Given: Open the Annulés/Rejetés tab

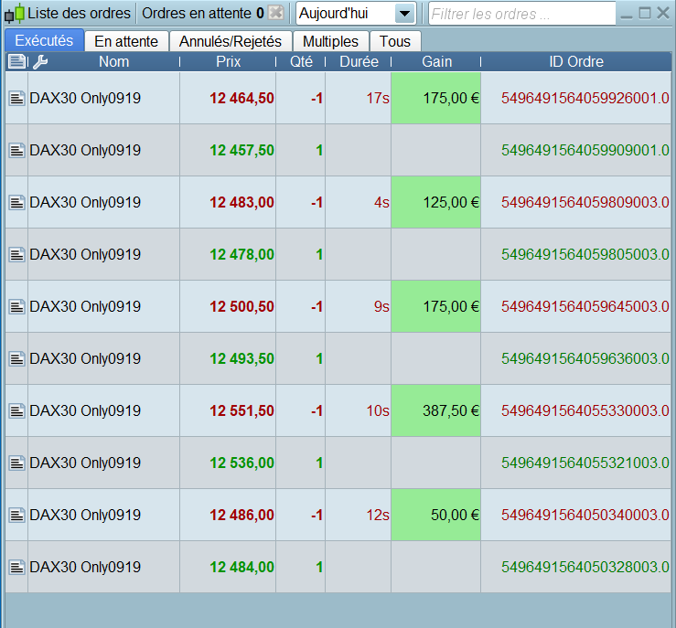Looking at the screenshot, I should coord(231,42).
